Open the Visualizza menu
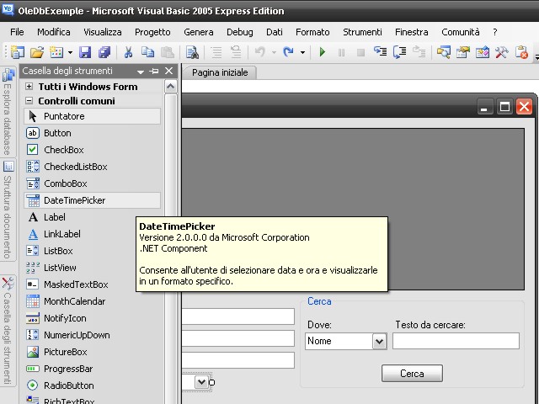 [x=103, y=32]
